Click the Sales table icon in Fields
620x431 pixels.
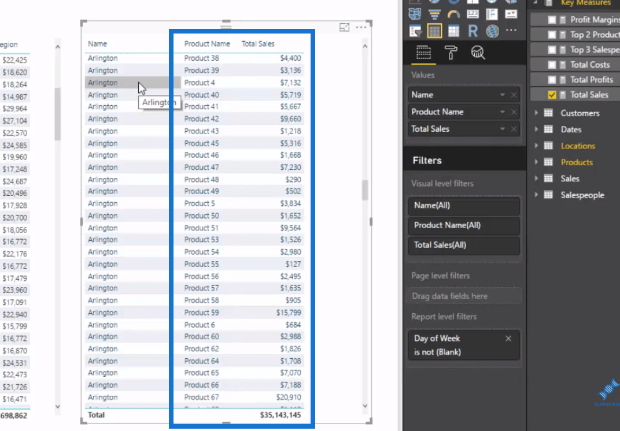tap(548, 179)
